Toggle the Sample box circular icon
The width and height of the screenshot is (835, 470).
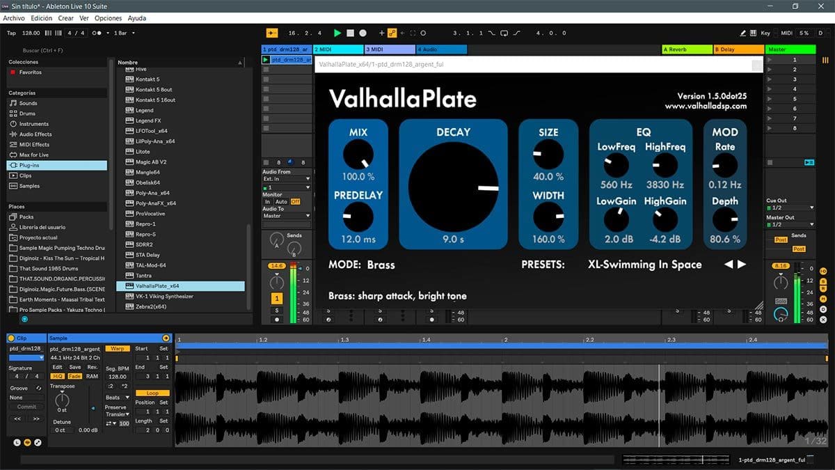27,442
